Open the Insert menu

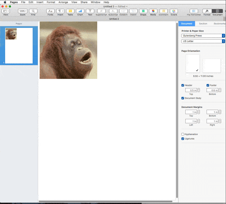pyautogui.click(x=40, y=2)
